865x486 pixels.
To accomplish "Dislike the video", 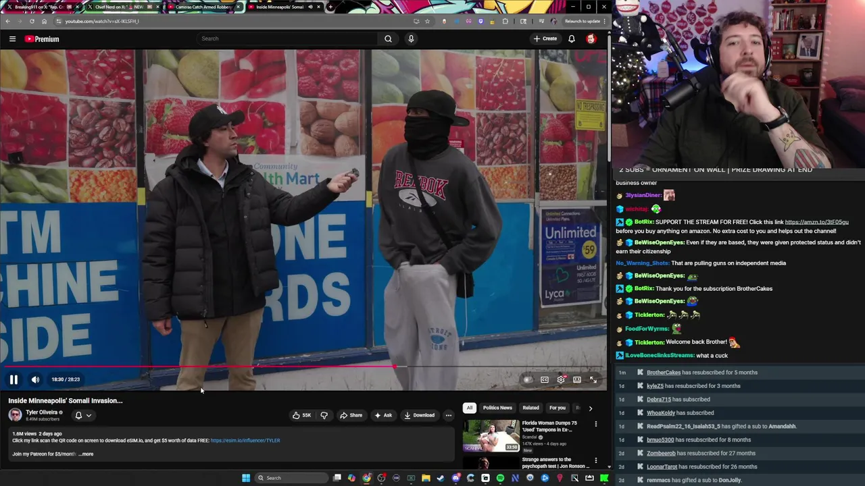I will 324,415.
